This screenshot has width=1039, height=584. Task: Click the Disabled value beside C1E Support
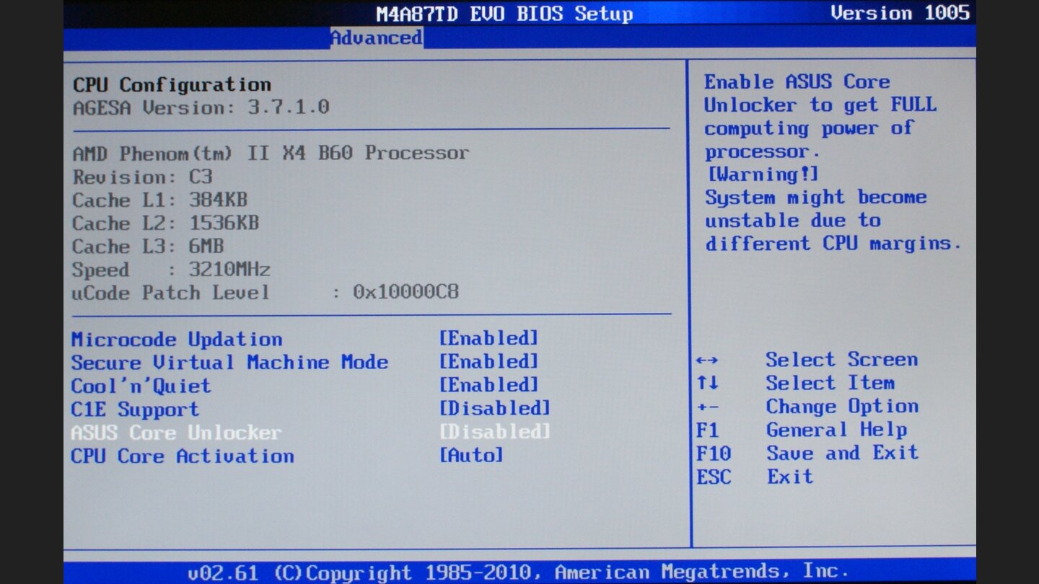click(x=495, y=408)
